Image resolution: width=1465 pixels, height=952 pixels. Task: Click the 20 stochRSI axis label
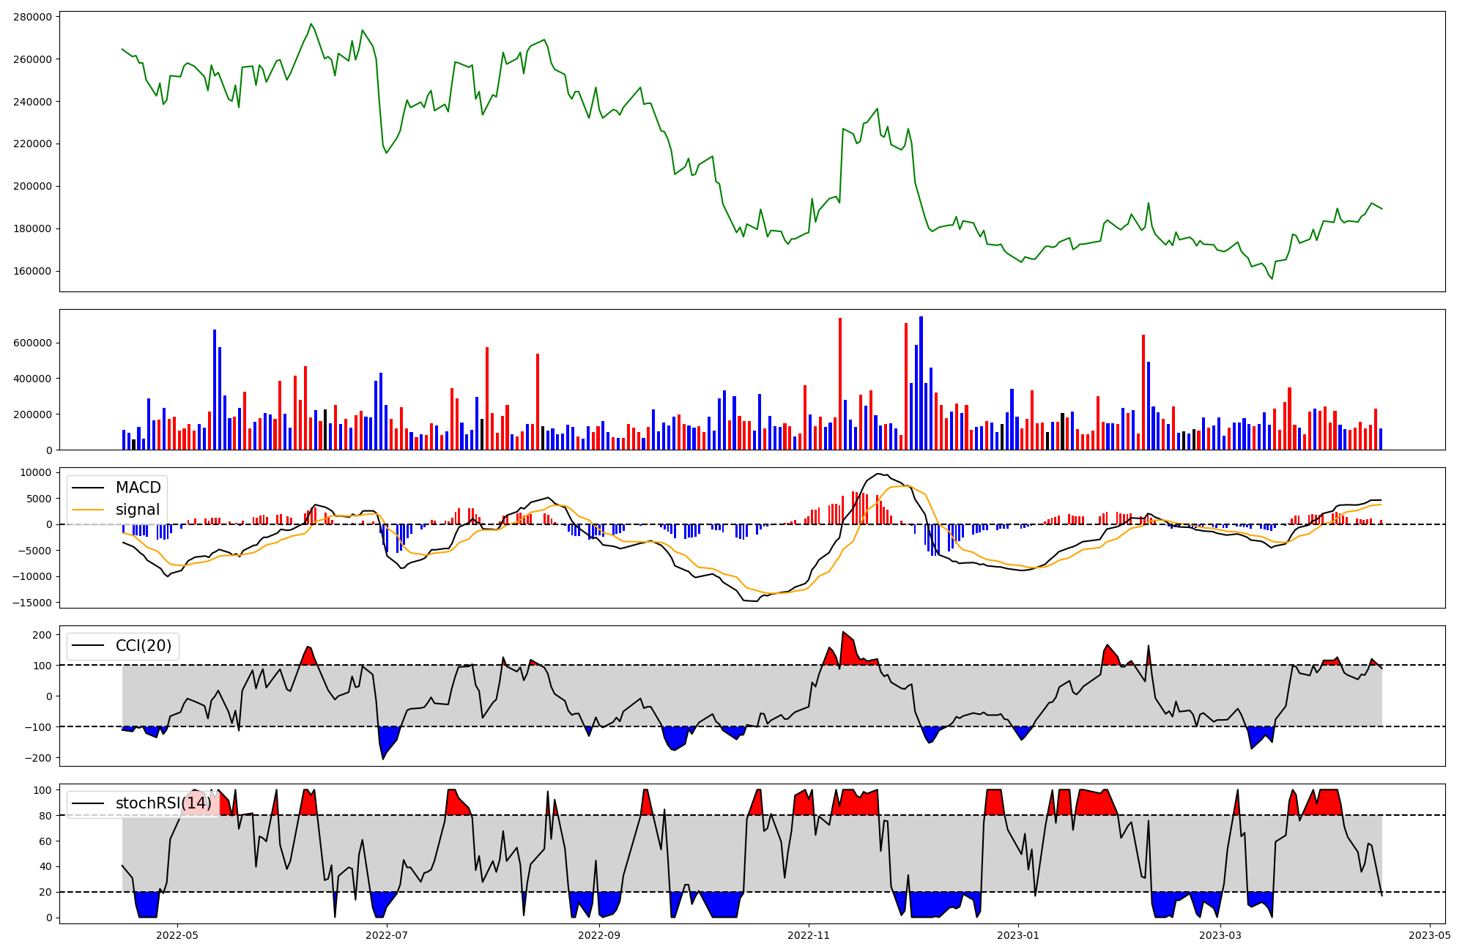tap(46, 893)
